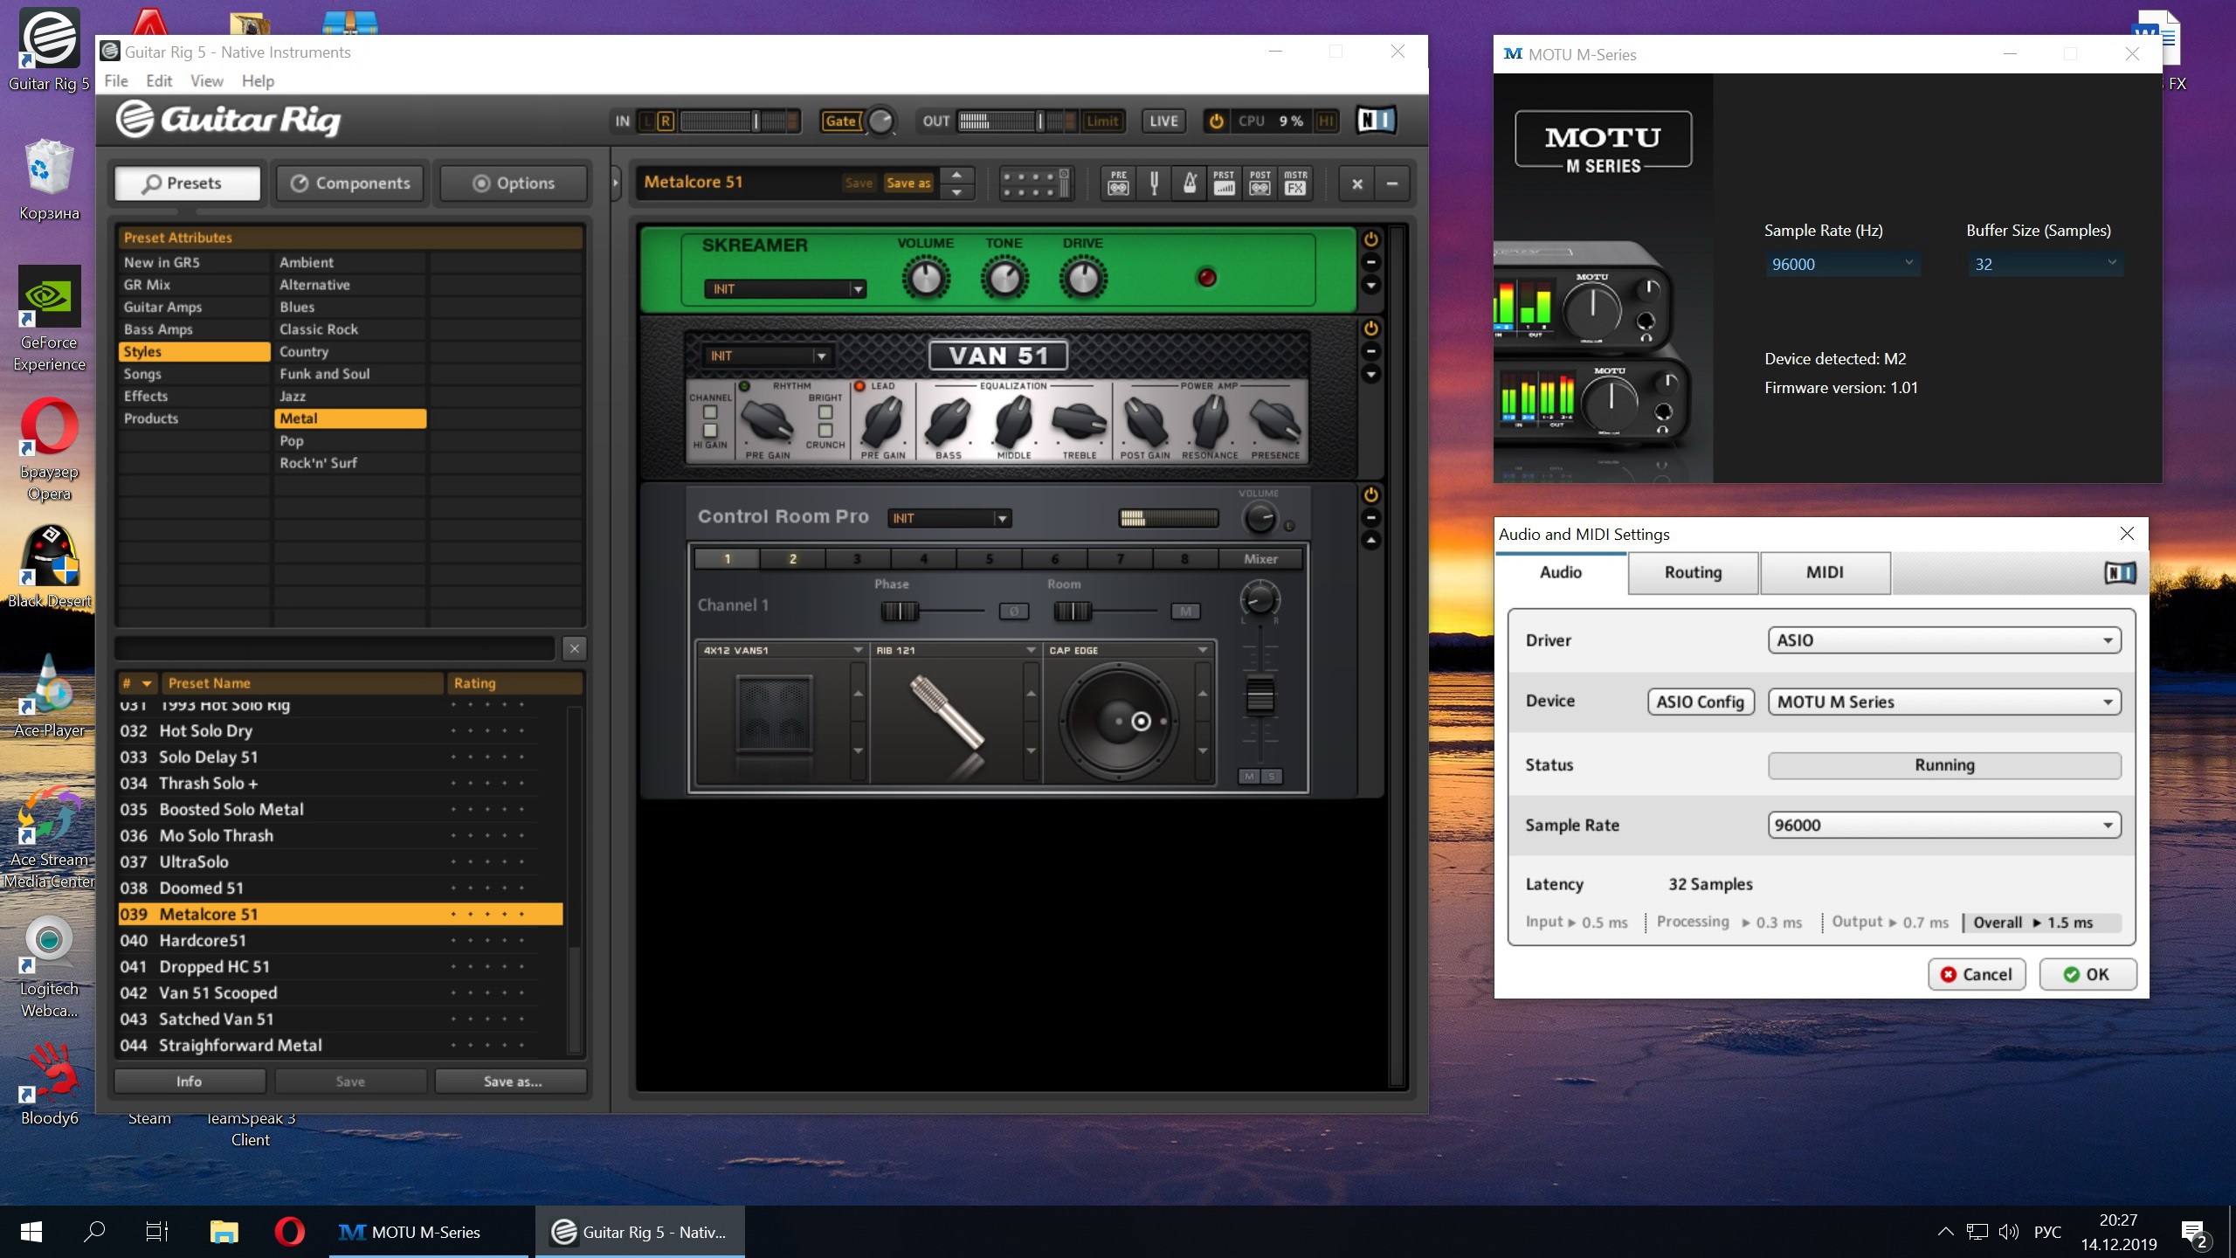Turn off the Skreamer power switch
This screenshot has height=1258, width=2236.
point(1370,239)
